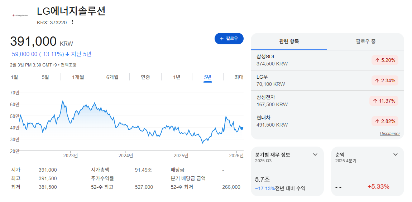
Task: Click the LG Energy Solution logo
Action: (x=20, y=15)
